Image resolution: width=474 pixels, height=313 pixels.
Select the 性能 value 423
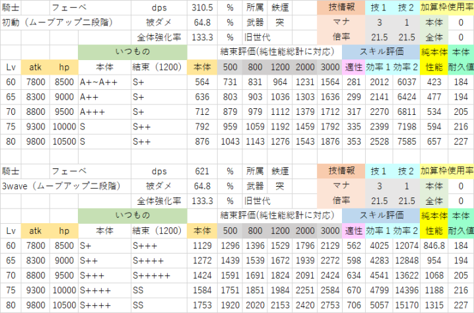pyautogui.click(x=434, y=83)
